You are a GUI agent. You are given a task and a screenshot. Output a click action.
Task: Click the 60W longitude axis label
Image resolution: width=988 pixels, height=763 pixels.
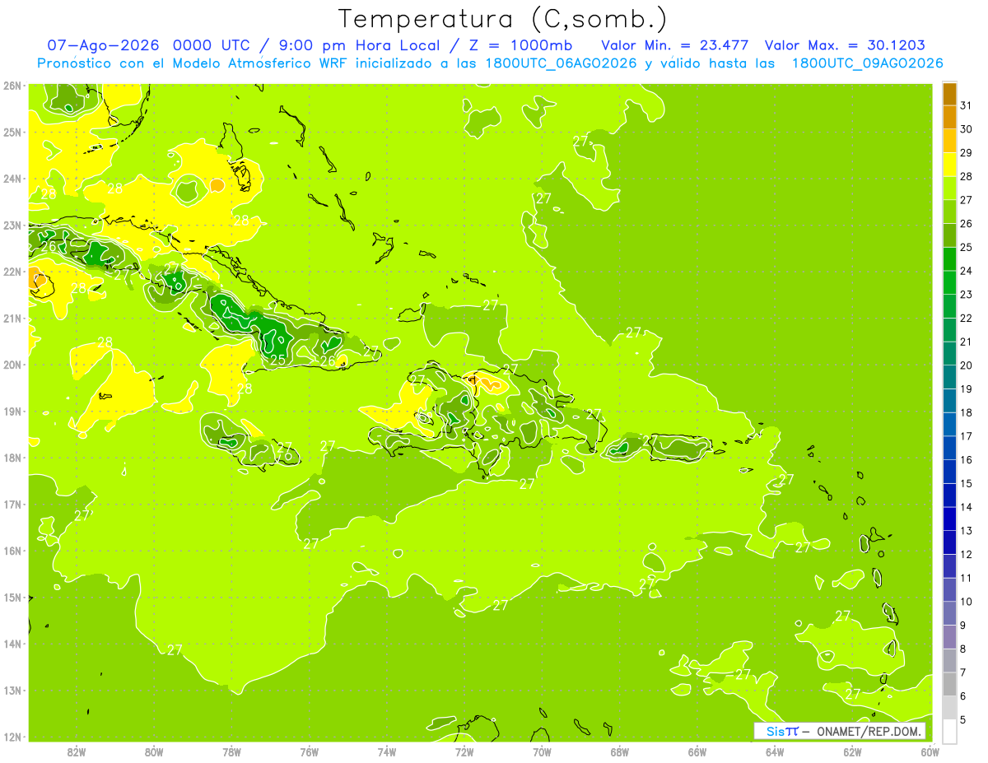[x=930, y=752]
